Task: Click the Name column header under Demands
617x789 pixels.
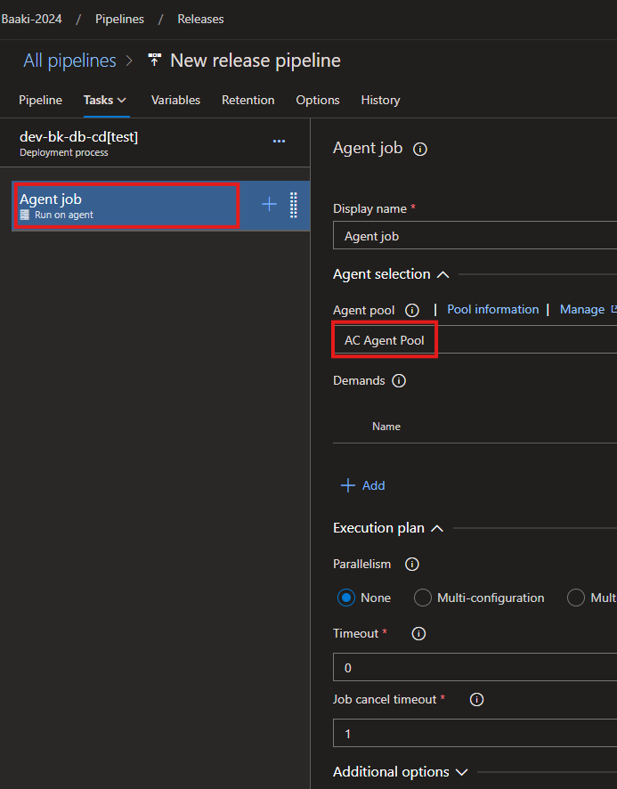Action: click(x=386, y=427)
